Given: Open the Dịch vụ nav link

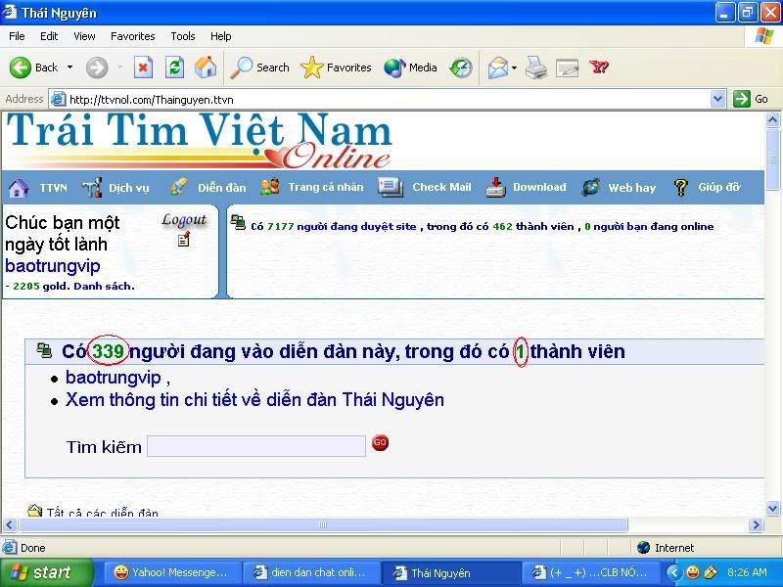Looking at the screenshot, I should [129, 188].
